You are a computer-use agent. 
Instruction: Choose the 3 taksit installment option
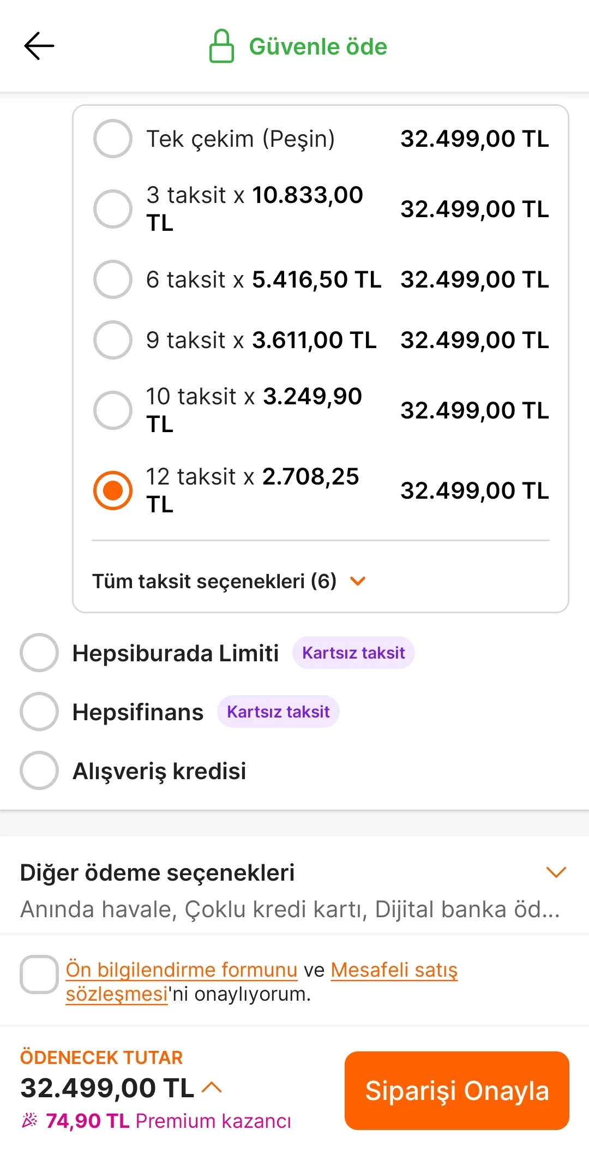[x=113, y=209]
